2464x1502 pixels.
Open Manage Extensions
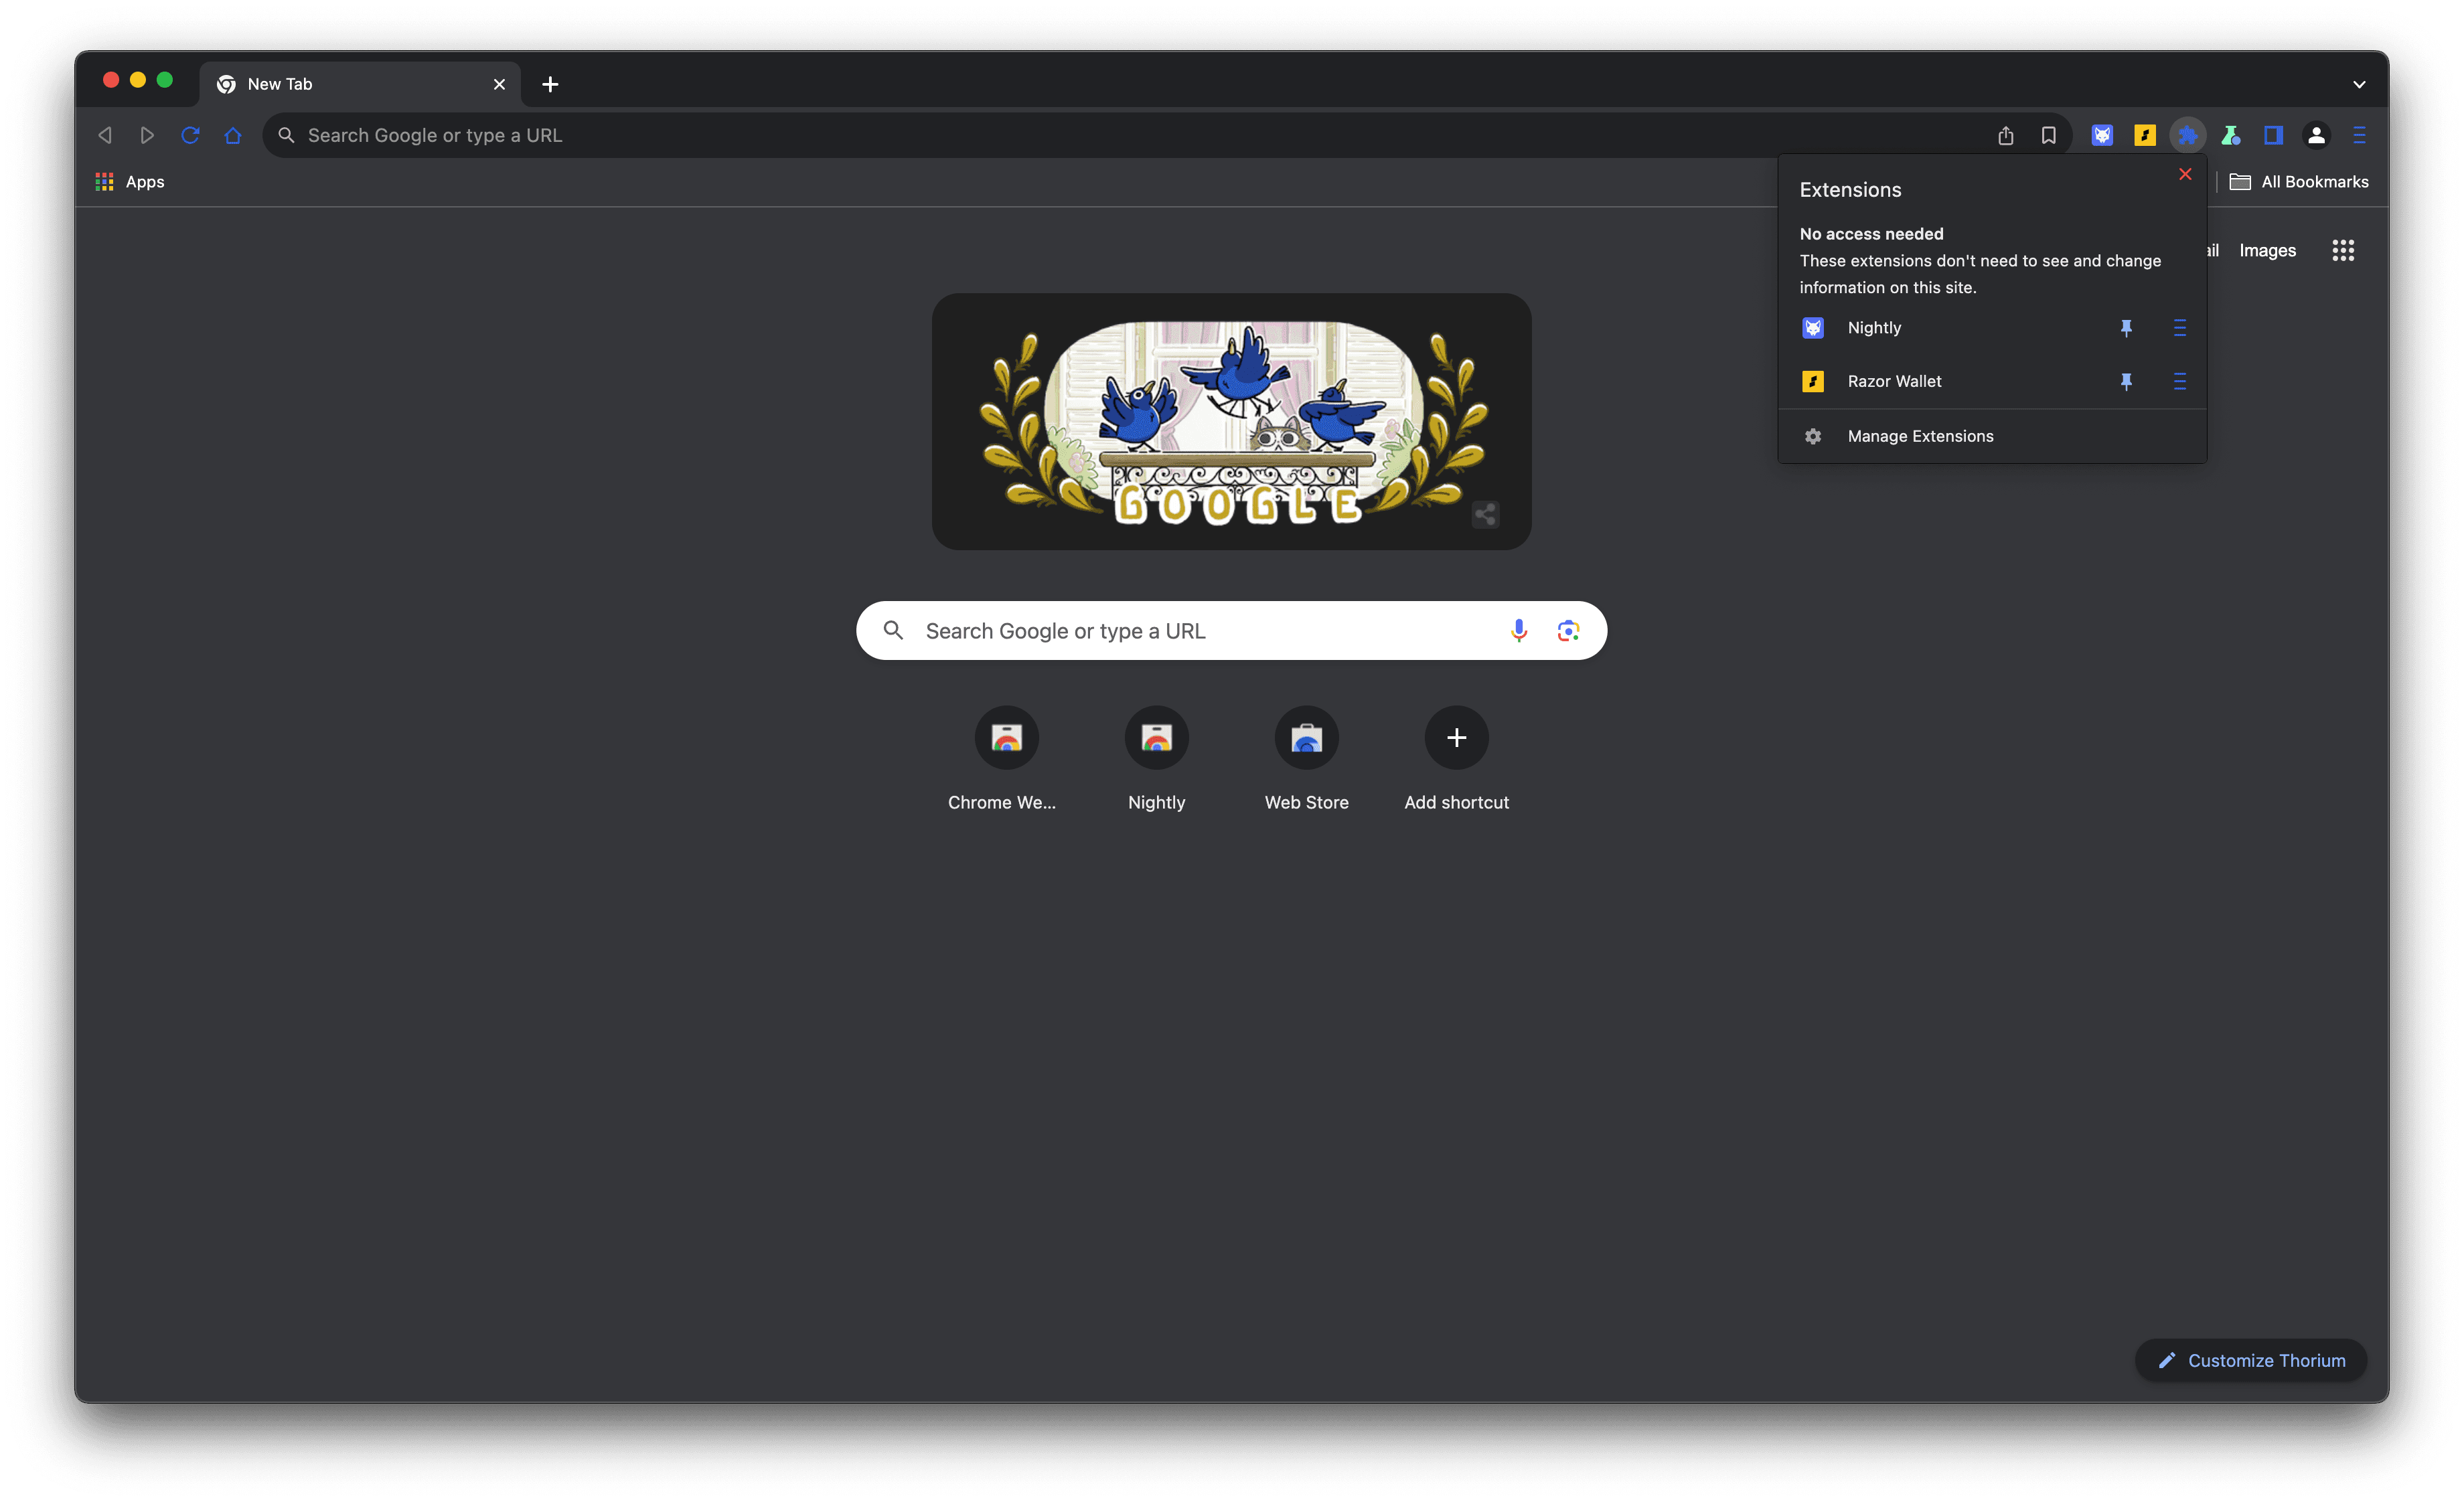coord(1992,436)
